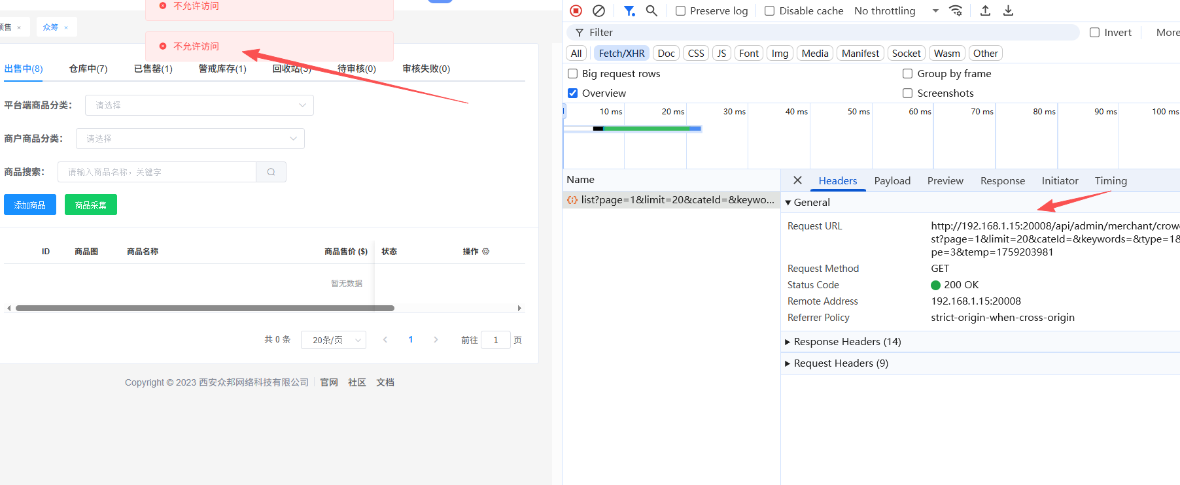Screen dimensions: 1180x485
Task: Open network conditions wifi icon
Action: click(x=956, y=10)
